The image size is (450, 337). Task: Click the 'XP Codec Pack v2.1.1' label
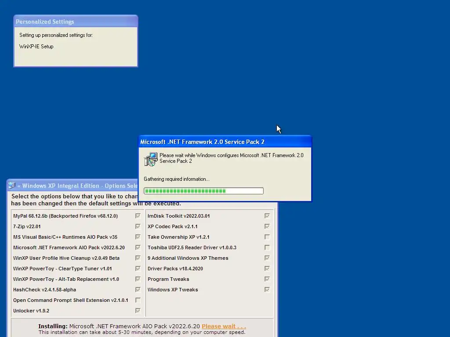(x=172, y=226)
